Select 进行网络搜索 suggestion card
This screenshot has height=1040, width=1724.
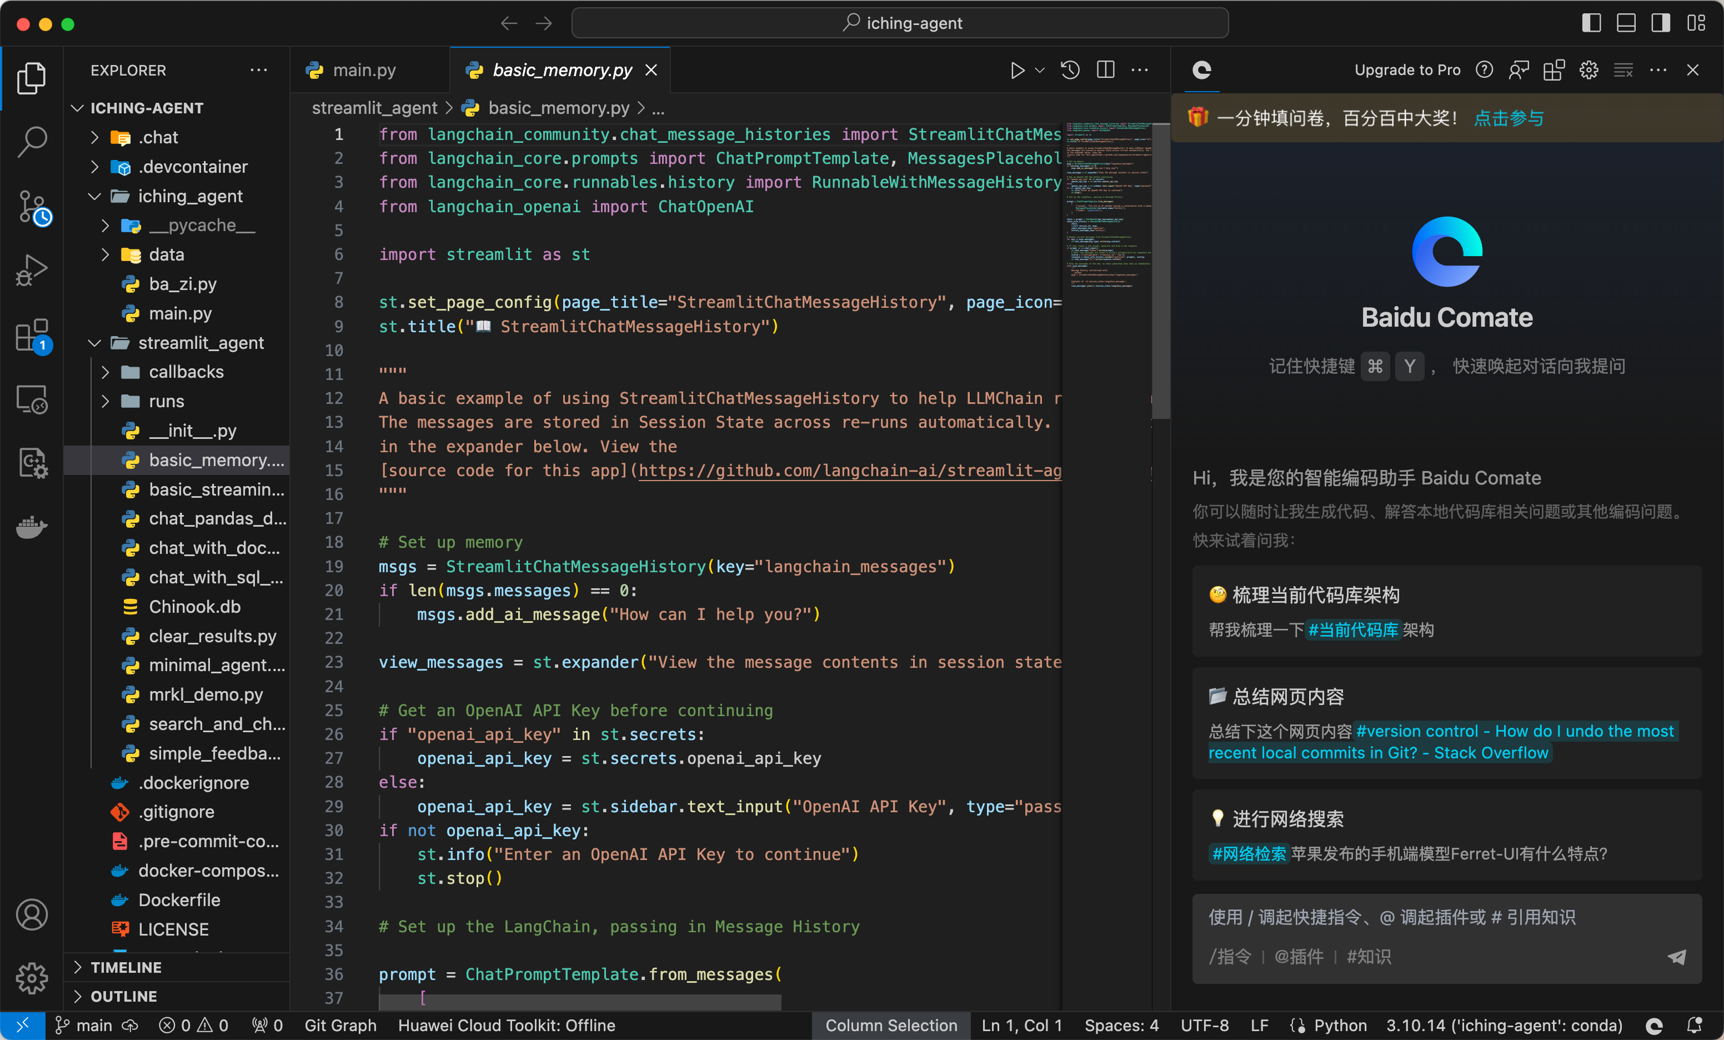click(x=1446, y=835)
